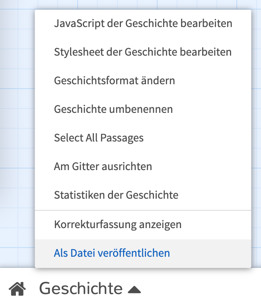Open Korrekturfassung anzeigen
Image resolution: width=261 pixels, height=306 pixels.
143,225
